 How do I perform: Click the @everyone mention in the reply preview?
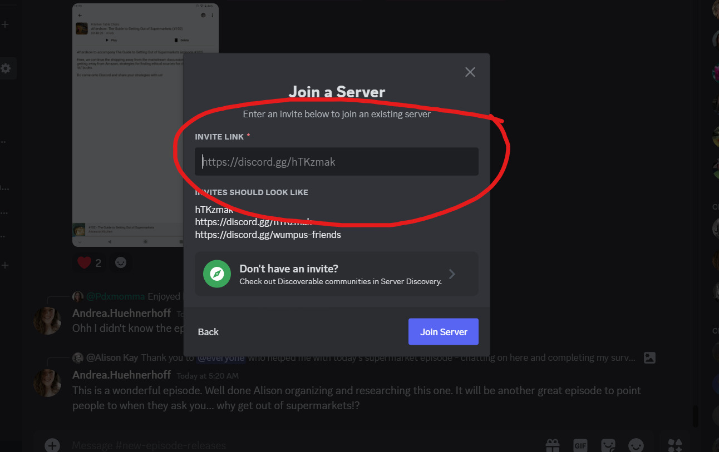pyautogui.click(x=221, y=358)
